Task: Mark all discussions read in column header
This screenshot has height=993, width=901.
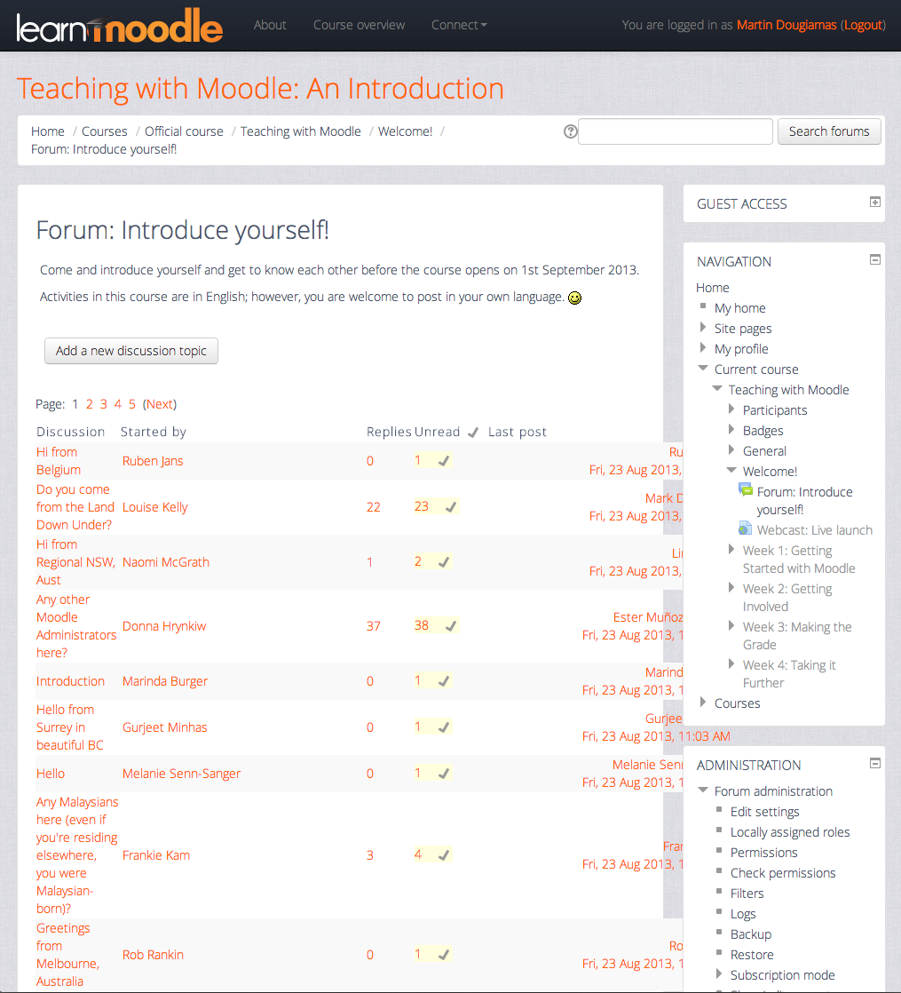Action: [473, 433]
